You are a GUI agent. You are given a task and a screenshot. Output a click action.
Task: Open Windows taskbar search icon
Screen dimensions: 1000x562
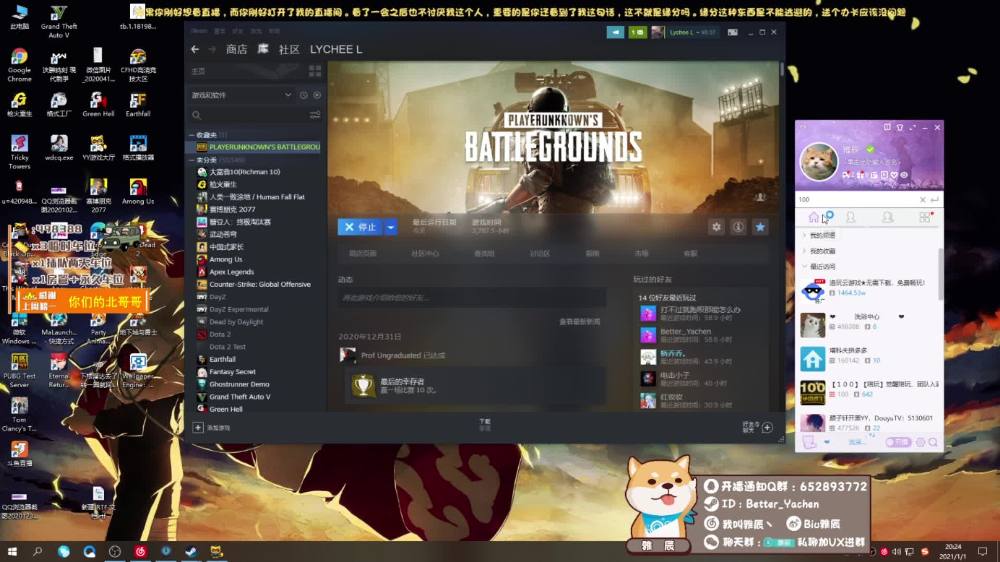[x=37, y=551]
